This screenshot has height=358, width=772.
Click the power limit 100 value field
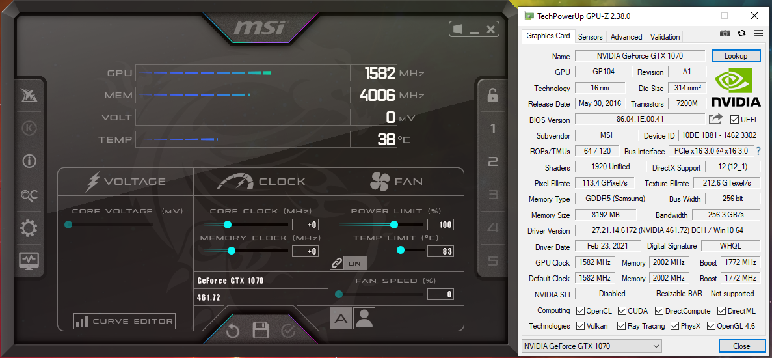point(440,225)
